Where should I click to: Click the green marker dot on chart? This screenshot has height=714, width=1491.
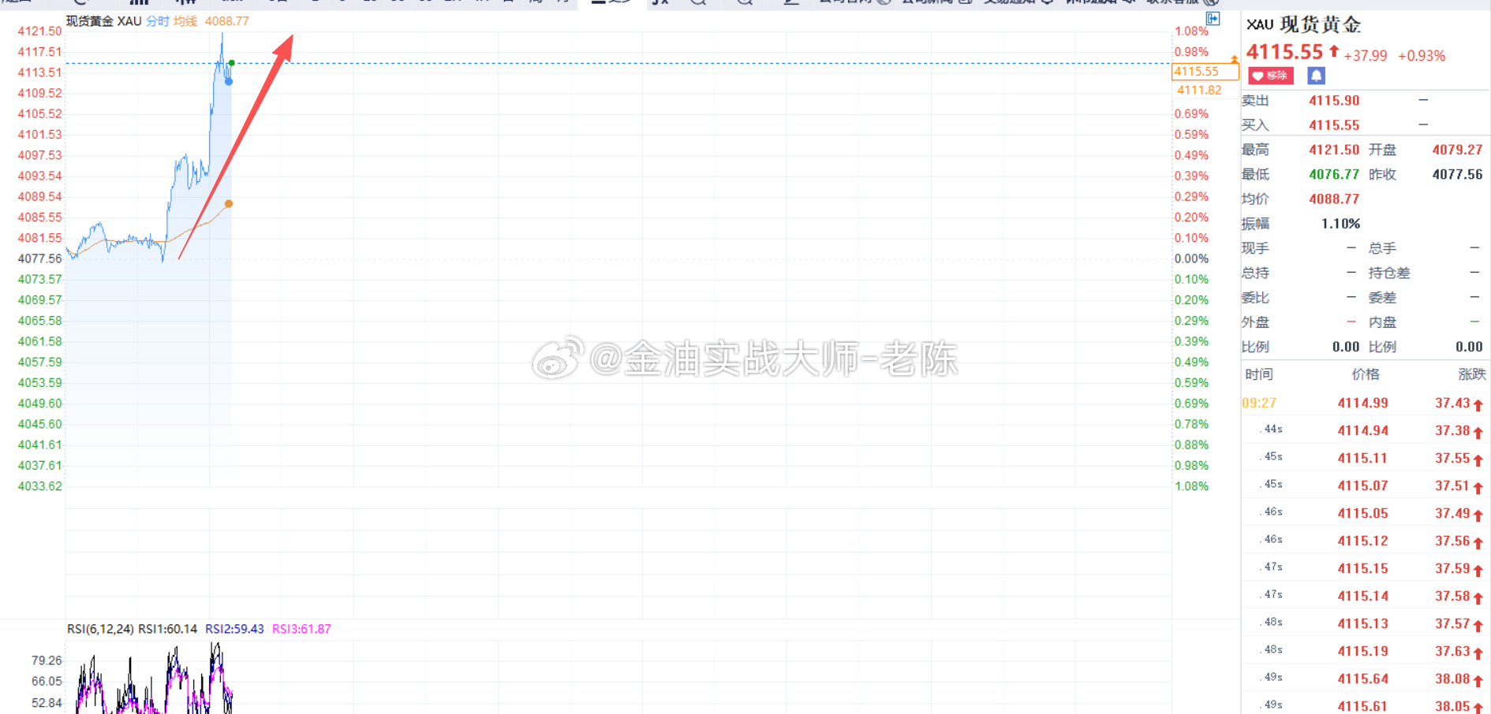pos(231,63)
